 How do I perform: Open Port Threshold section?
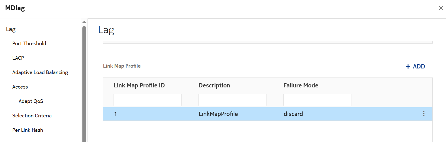point(29,44)
